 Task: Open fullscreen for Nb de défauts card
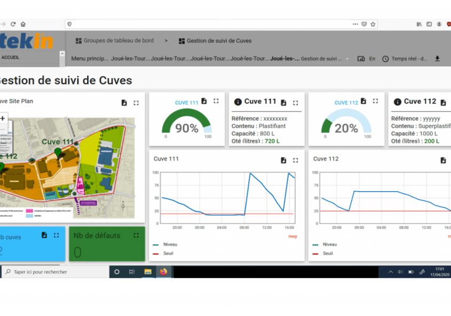pos(136,235)
